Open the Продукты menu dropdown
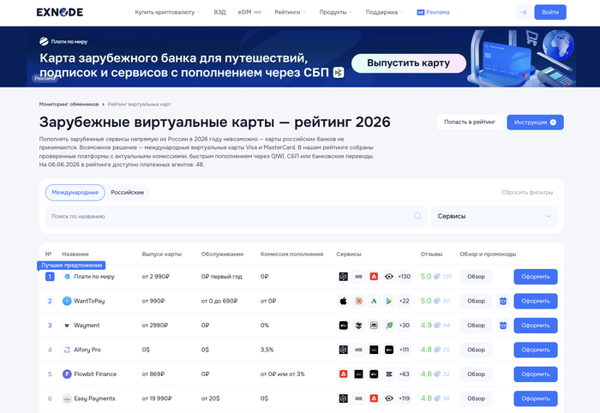 coord(336,12)
